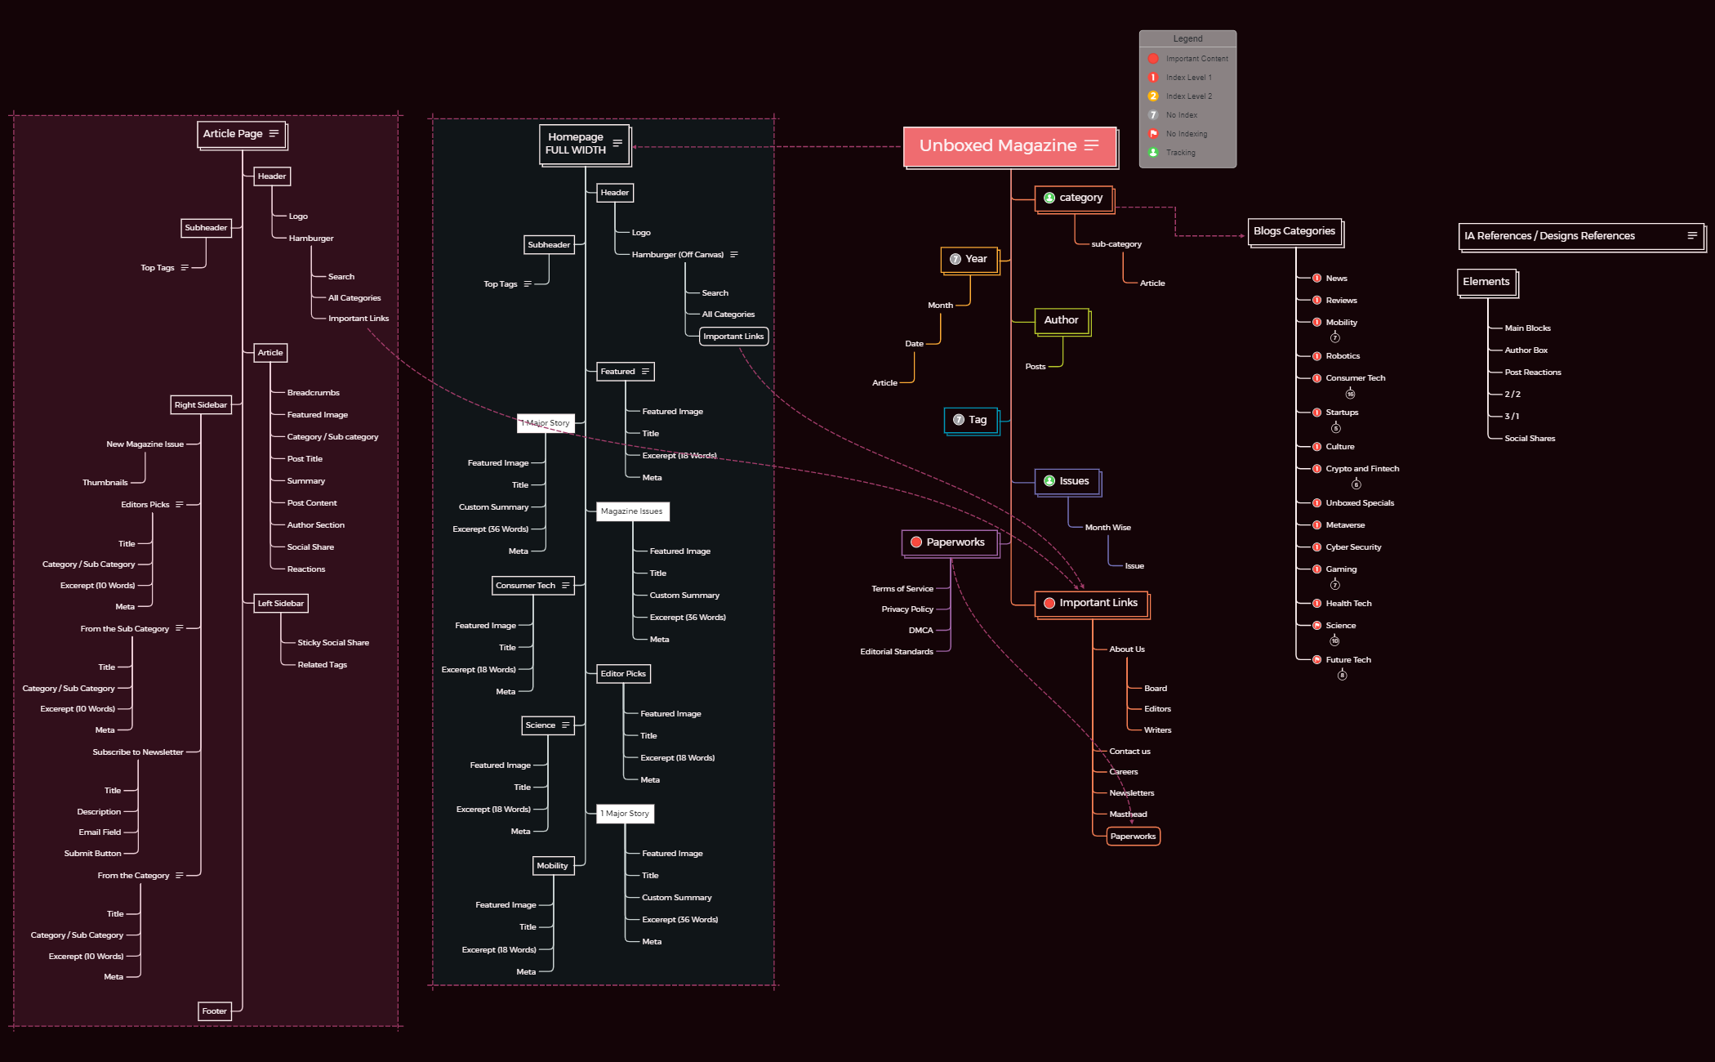Screen dimensions: 1715x1062
Task: Open notes icon on Homepage FULL WIDTH node
Action: pos(617,143)
